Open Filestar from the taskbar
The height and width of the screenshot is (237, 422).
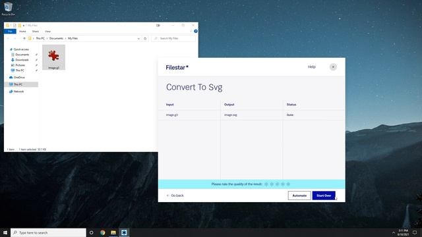tap(124, 232)
